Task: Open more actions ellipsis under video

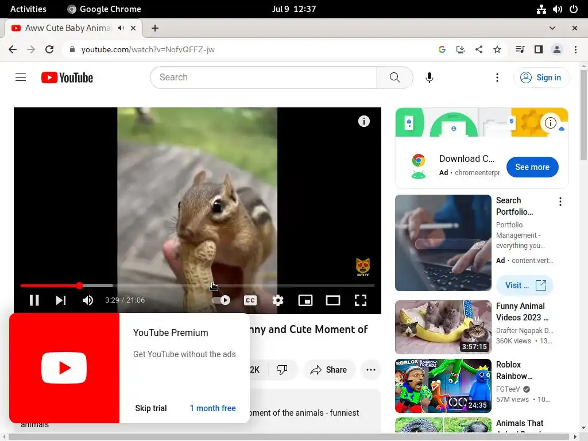Action: click(x=371, y=370)
